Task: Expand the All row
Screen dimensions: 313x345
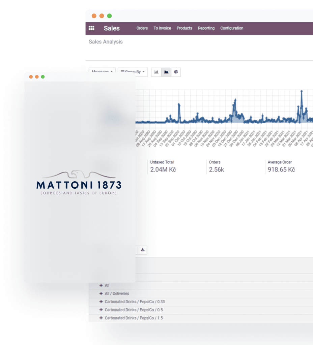Action: click(101, 285)
